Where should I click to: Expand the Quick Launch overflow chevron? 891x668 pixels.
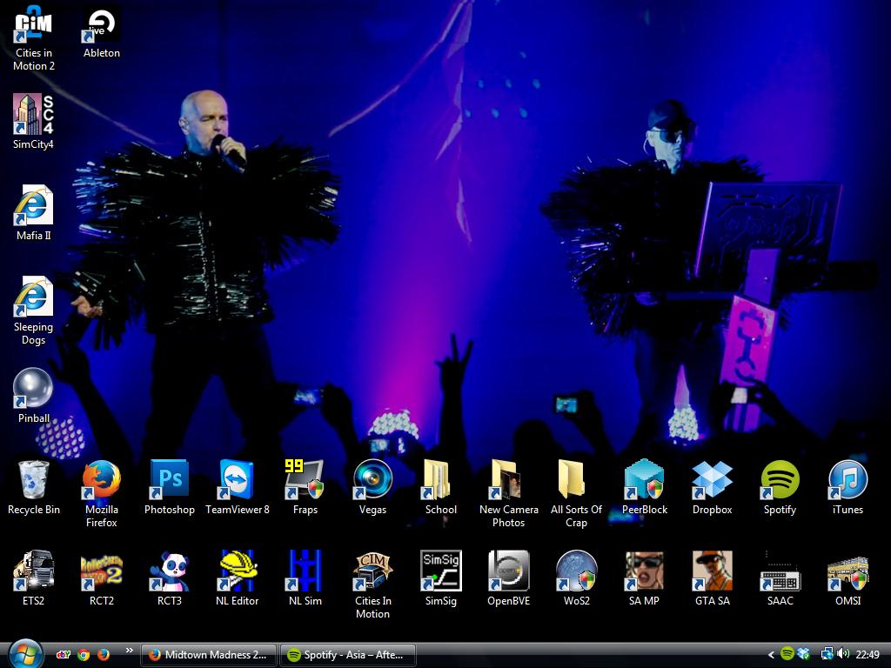tap(130, 651)
